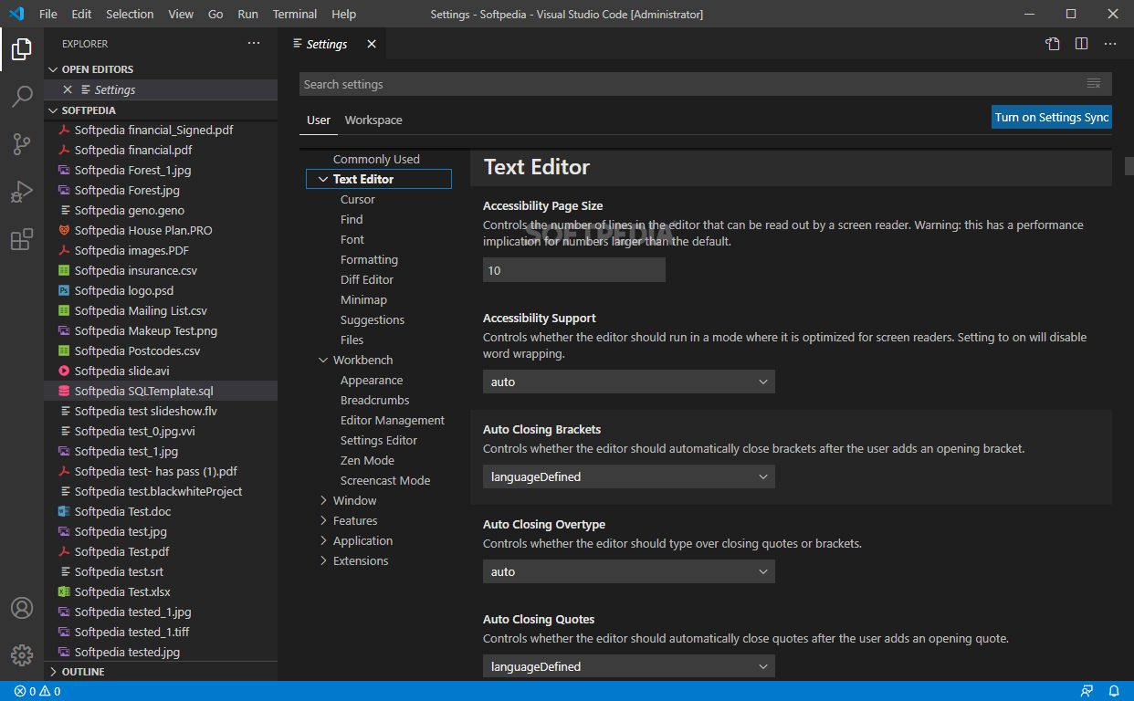Go to Commonly Used settings
Screen dimensions: 1134x701
(x=376, y=159)
